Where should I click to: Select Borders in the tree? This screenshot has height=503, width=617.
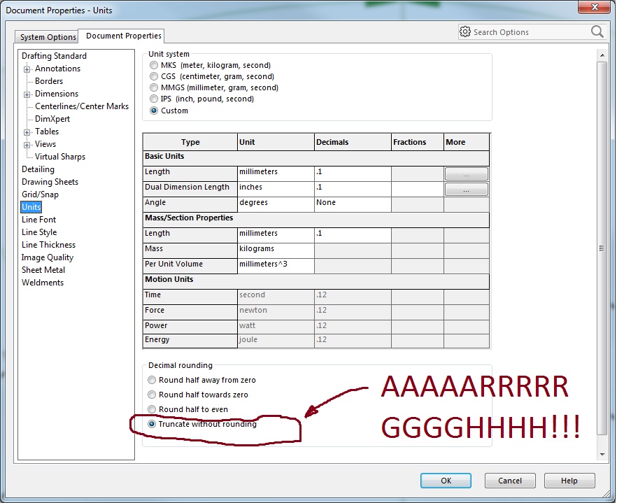[x=49, y=81]
